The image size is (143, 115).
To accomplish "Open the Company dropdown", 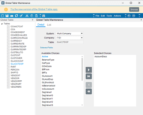I will point(82,38).
